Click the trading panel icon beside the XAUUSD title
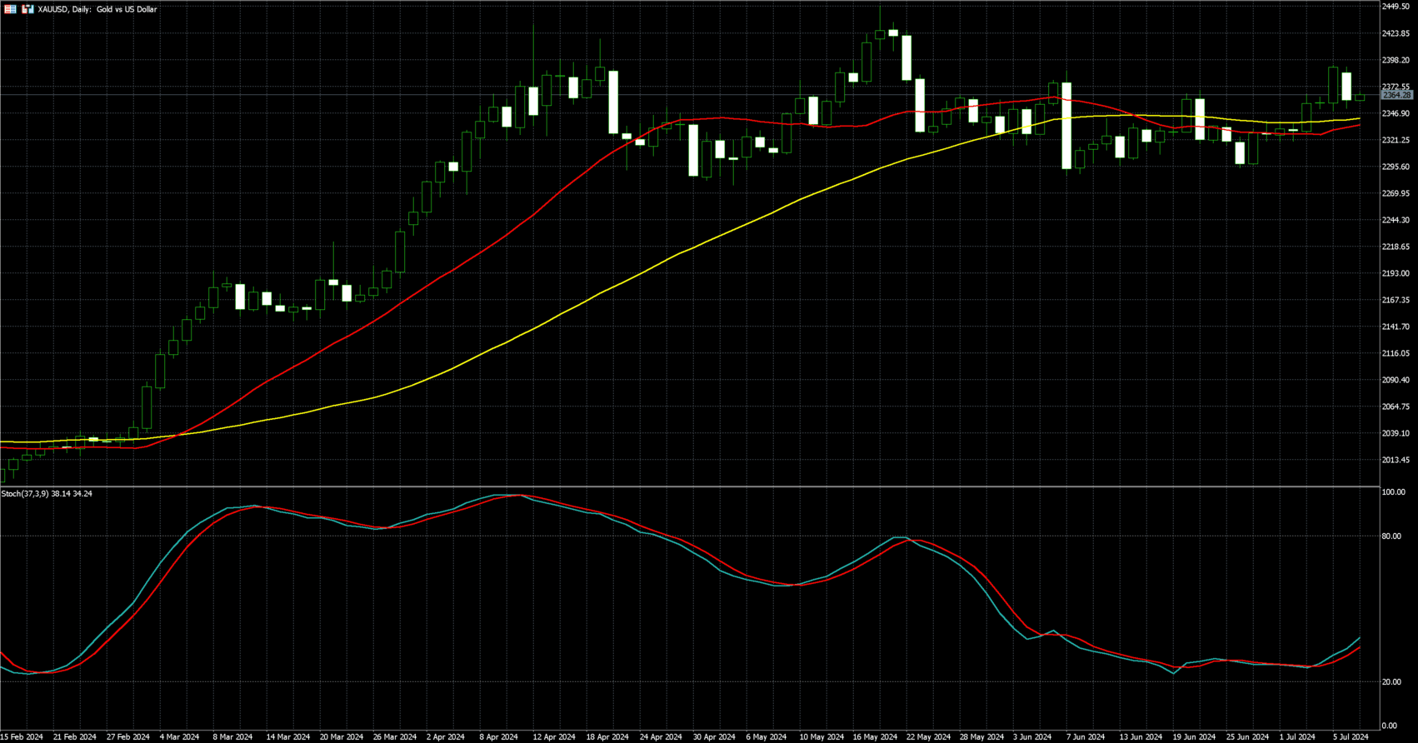This screenshot has height=743, width=1418. click(x=27, y=9)
